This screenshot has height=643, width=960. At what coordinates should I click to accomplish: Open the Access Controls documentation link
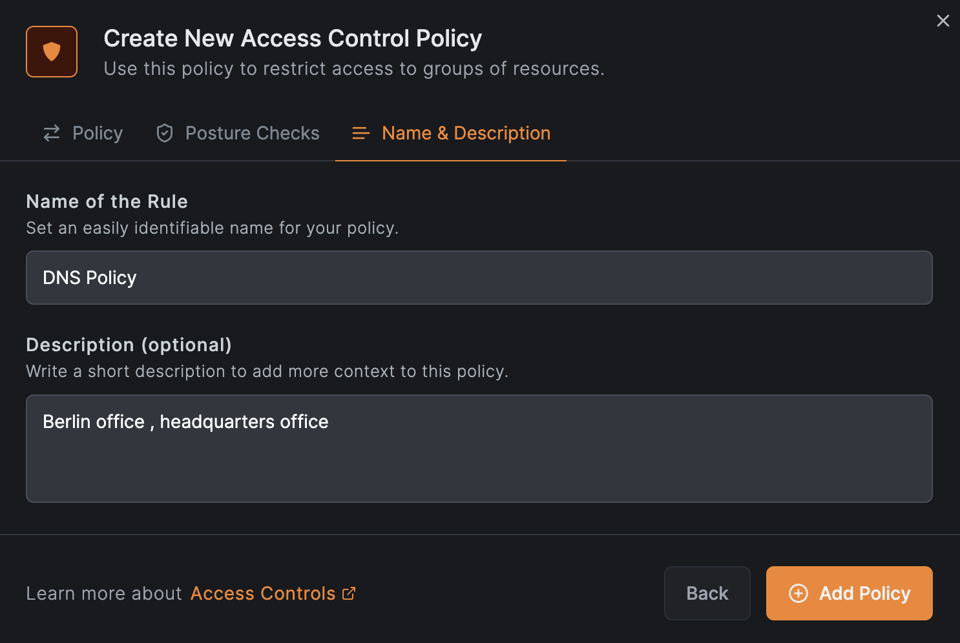coord(263,593)
